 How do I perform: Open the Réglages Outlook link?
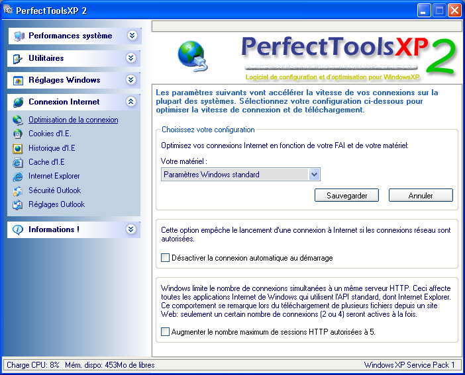tap(57, 204)
